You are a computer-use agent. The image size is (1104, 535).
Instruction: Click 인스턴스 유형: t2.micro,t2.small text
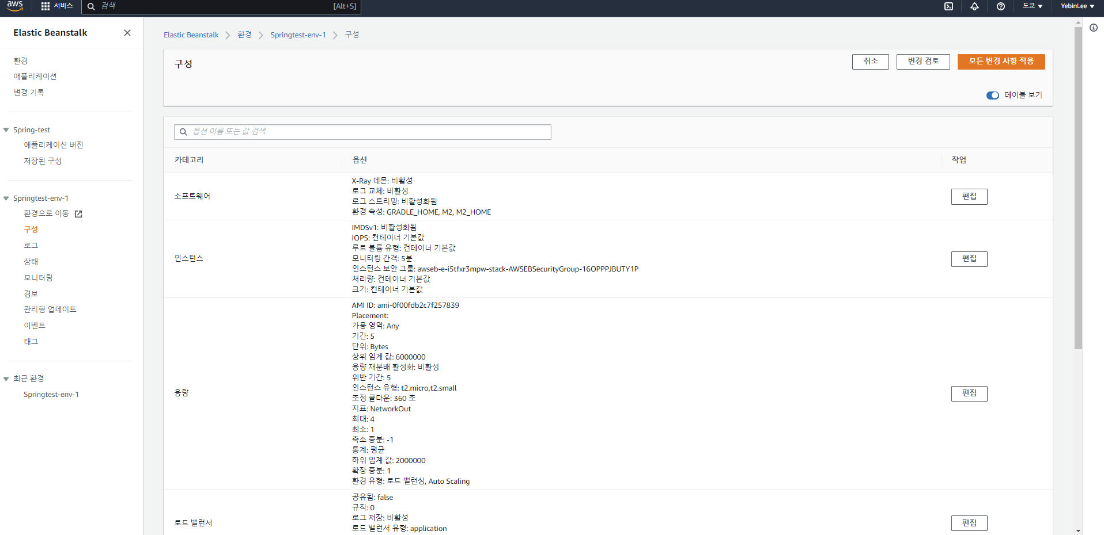pyautogui.click(x=404, y=388)
